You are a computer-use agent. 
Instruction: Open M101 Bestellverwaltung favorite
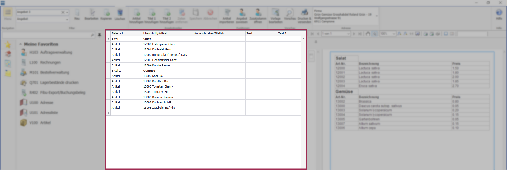[45, 72]
